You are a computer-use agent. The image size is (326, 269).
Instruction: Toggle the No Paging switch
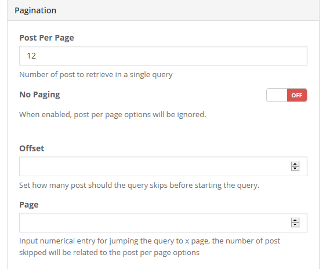tap(287, 95)
